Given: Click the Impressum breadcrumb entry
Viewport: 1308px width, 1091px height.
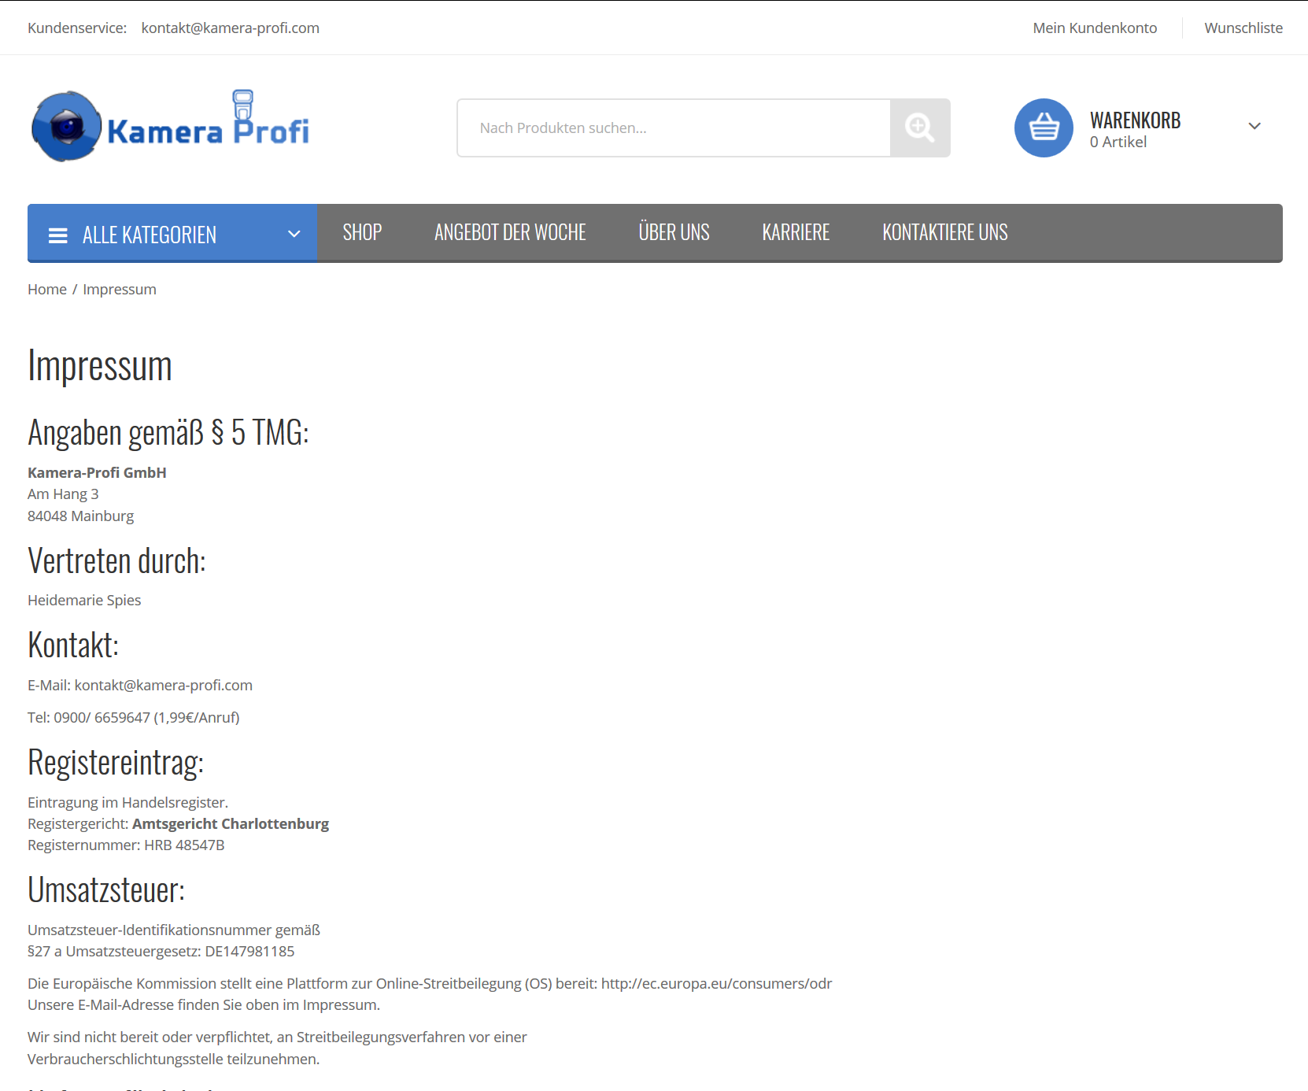Looking at the screenshot, I should (x=120, y=290).
